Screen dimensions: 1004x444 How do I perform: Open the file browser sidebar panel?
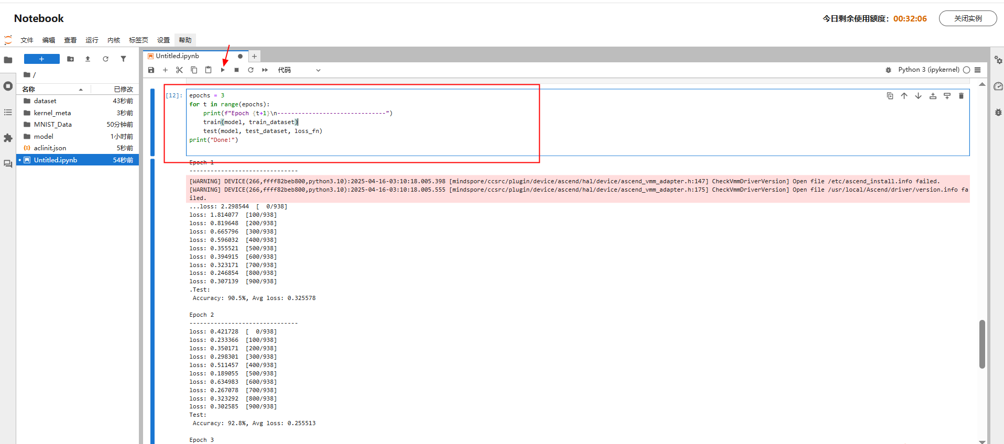(8, 60)
